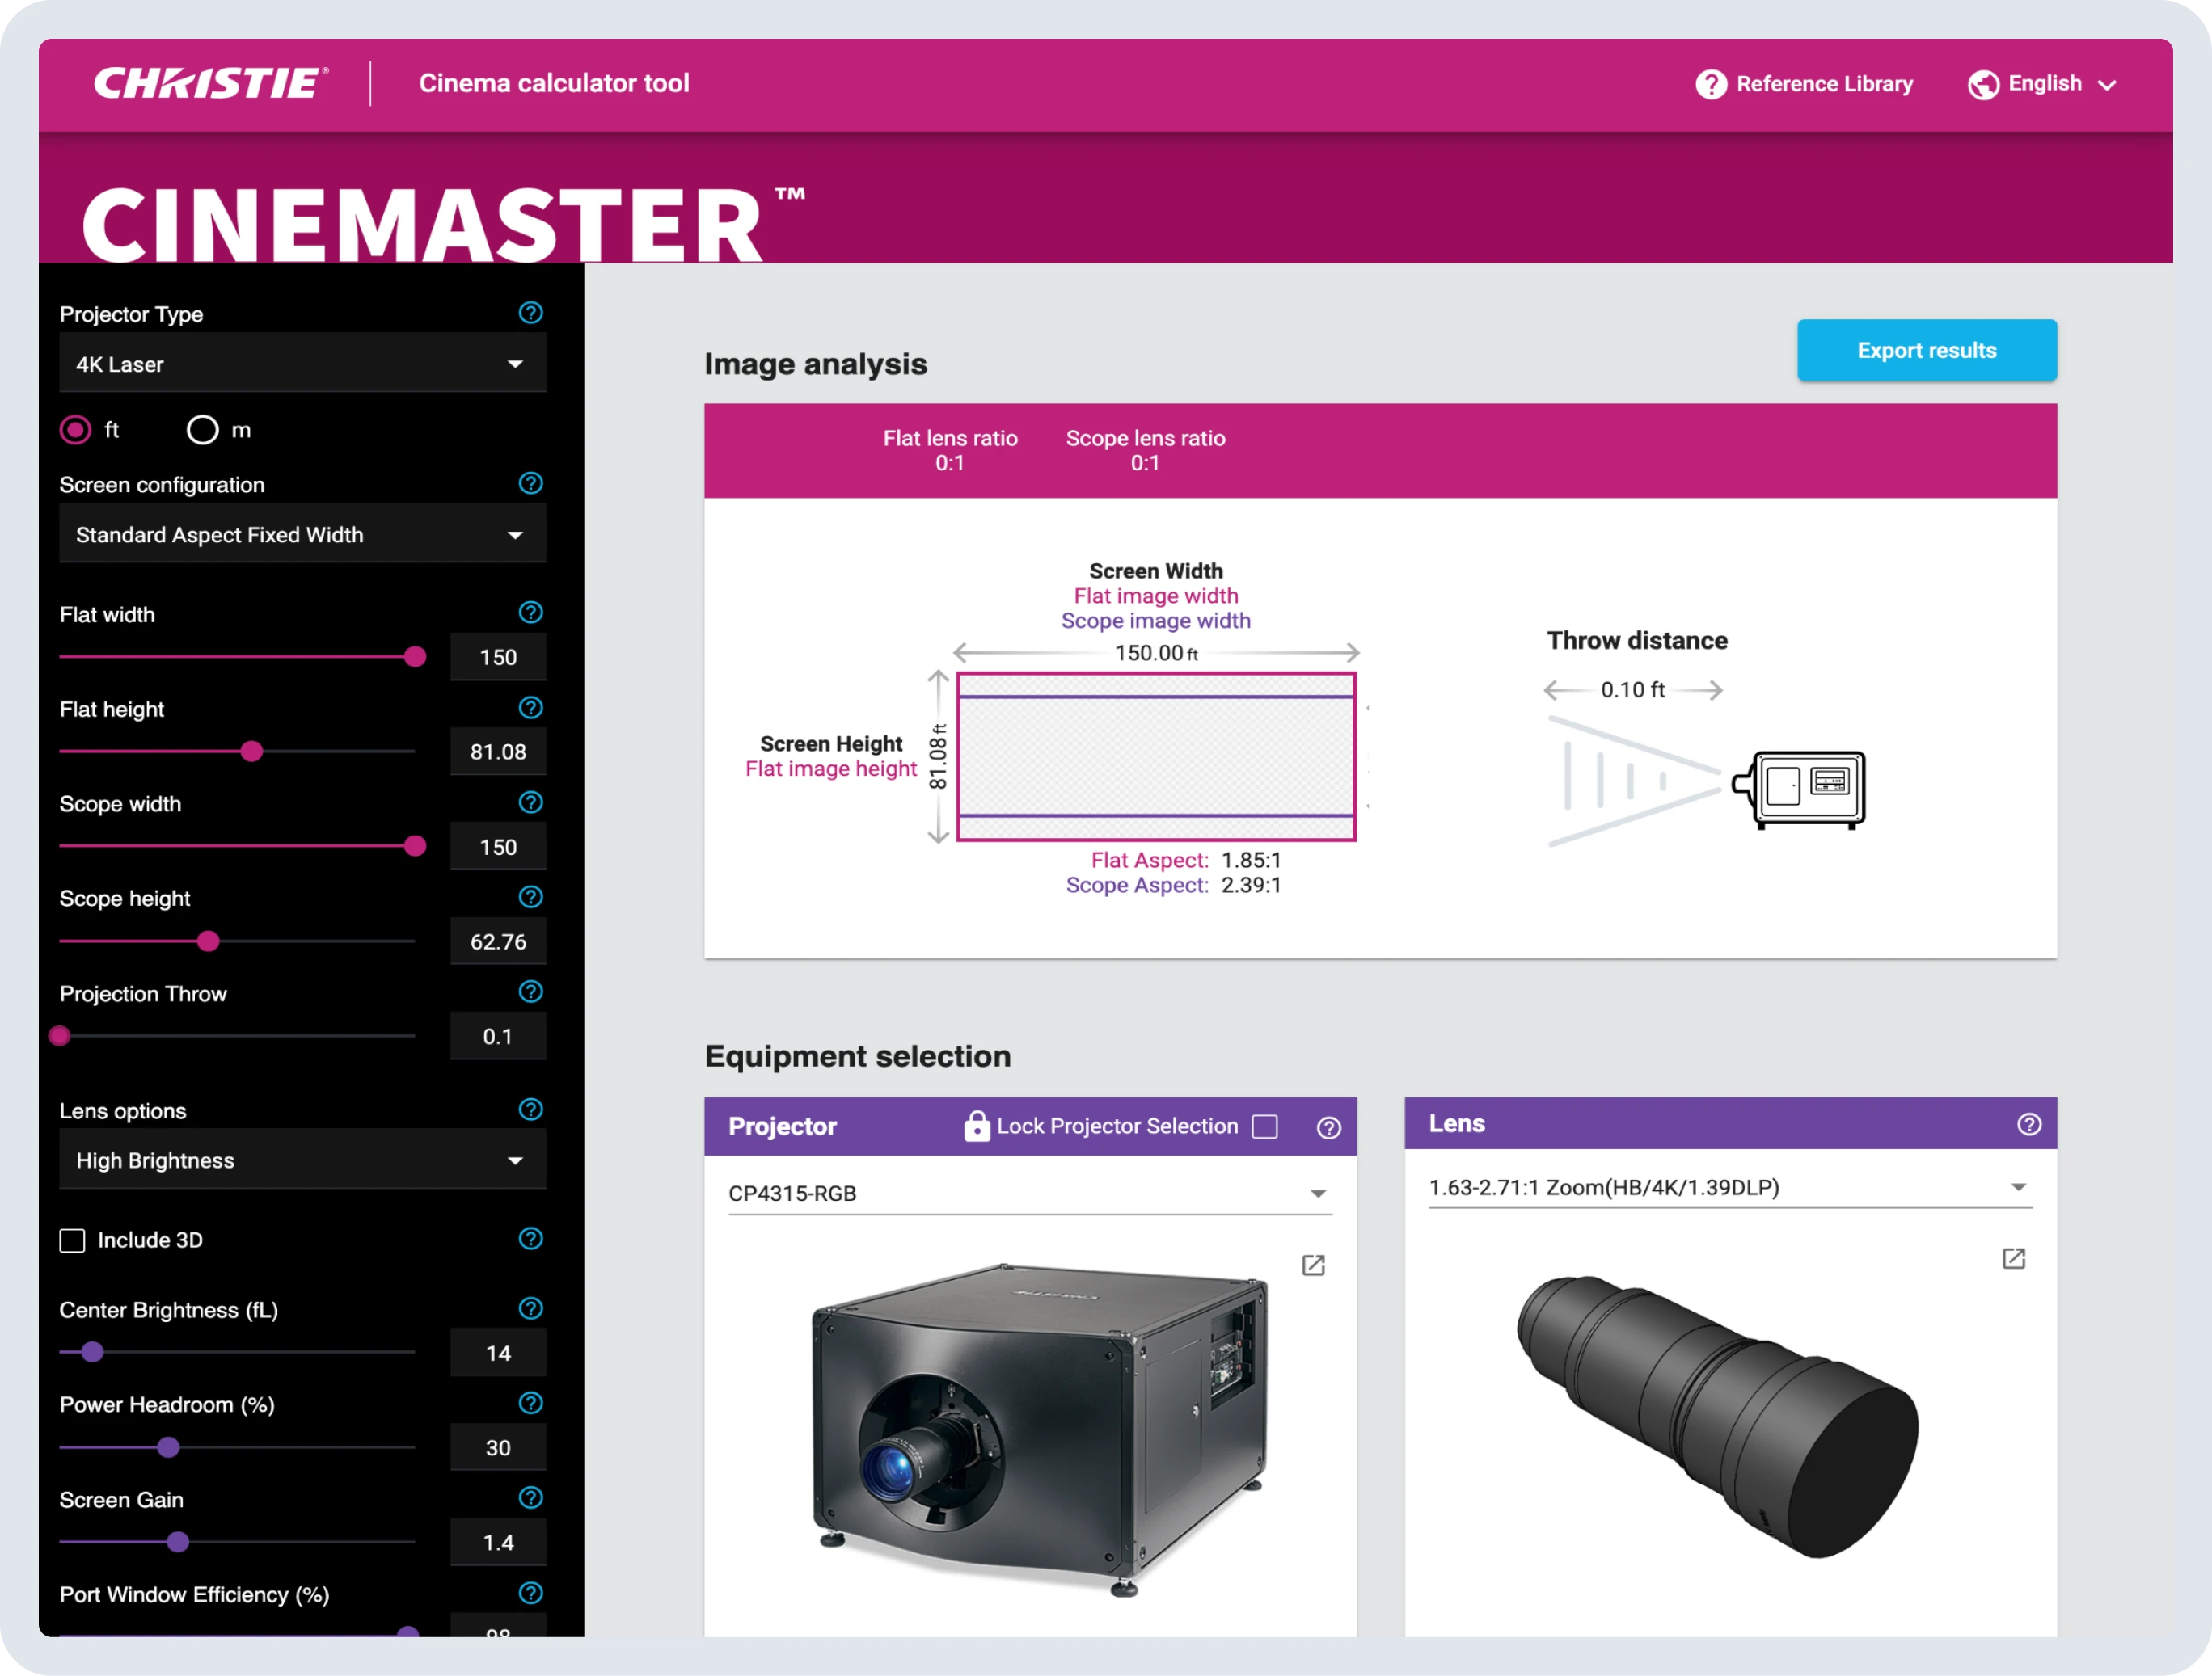The width and height of the screenshot is (2212, 1676).
Task: Open help icon beside Reference Library
Action: [1711, 84]
